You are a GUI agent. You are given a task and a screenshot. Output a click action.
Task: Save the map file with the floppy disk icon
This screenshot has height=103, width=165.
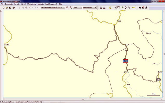[10, 8]
